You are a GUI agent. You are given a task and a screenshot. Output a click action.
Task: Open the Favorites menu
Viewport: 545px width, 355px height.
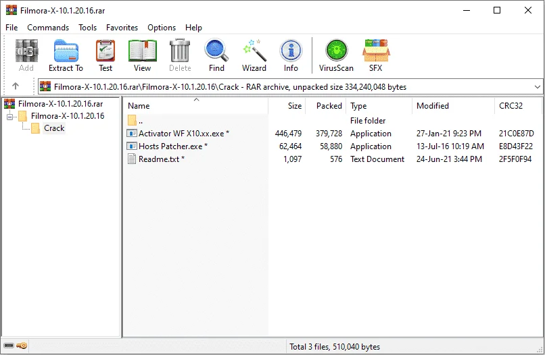(x=122, y=28)
